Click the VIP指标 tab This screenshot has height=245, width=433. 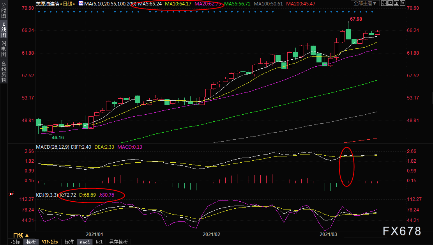pos(50,242)
